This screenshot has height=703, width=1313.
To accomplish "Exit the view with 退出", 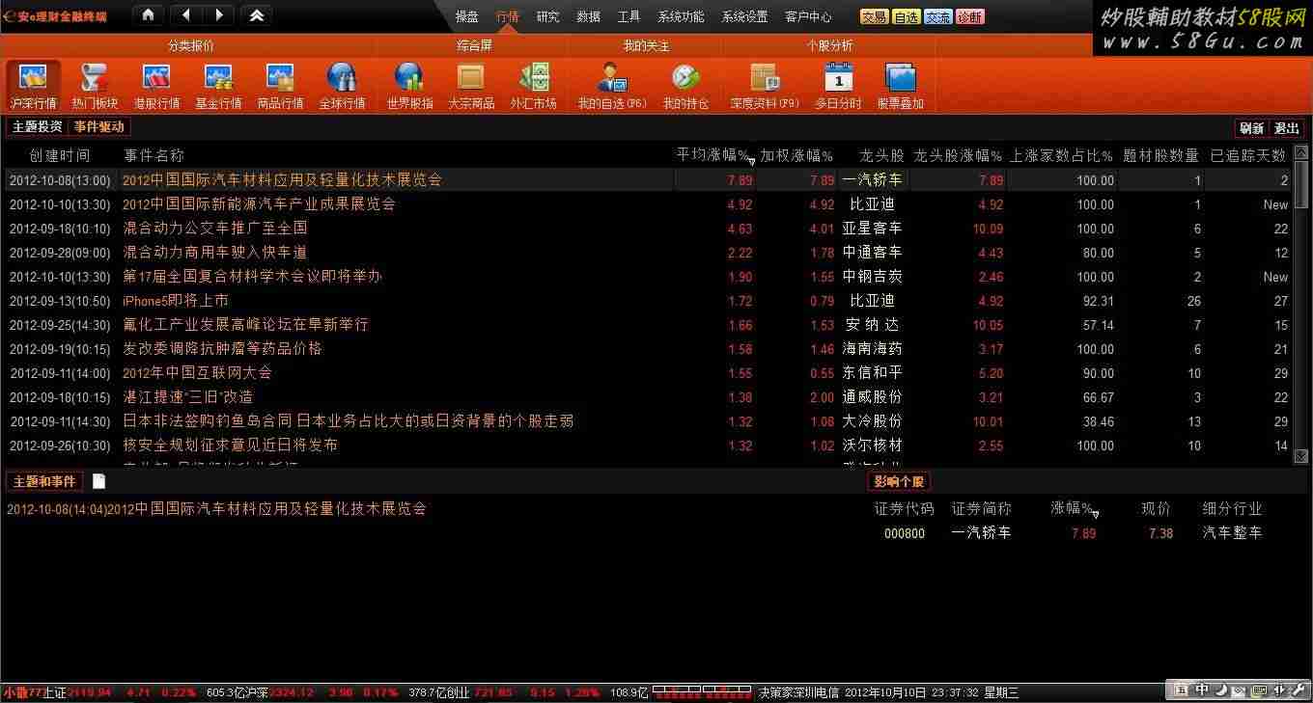I will click(x=1286, y=127).
